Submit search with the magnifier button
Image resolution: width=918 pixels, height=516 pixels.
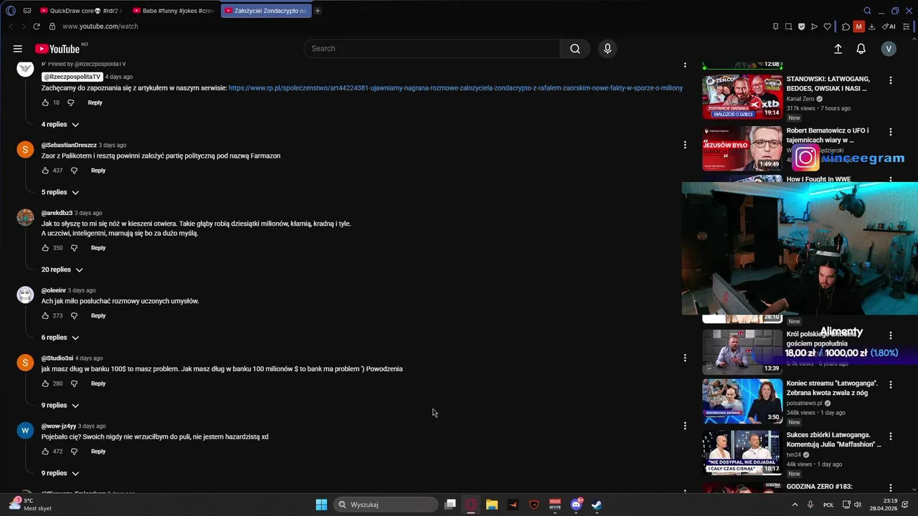(575, 49)
